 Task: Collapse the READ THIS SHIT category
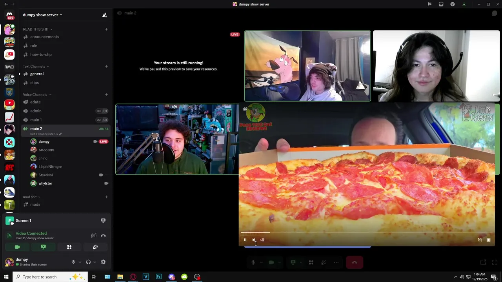click(38, 29)
